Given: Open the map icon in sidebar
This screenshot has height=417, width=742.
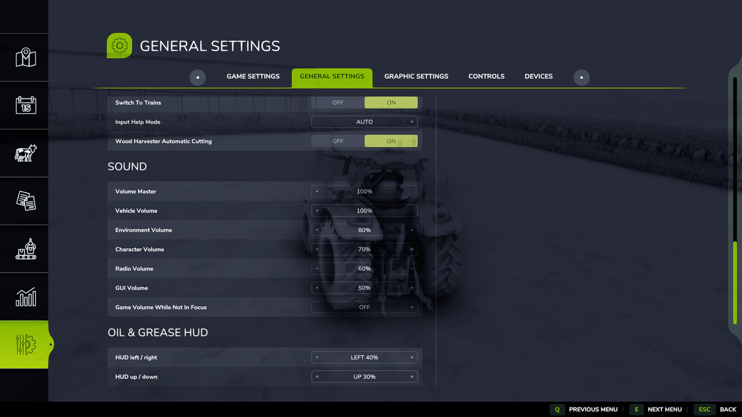Looking at the screenshot, I should pyautogui.click(x=26, y=57).
